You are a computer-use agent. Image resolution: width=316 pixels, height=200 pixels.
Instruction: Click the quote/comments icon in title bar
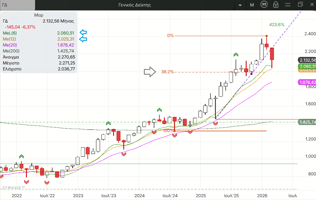coord(264,5)
